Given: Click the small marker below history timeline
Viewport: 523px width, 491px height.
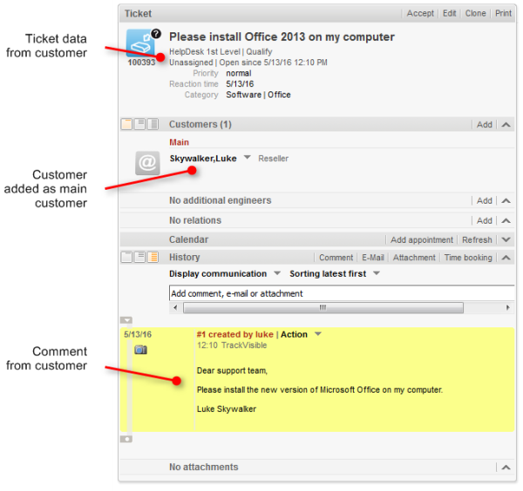Looking at the screenshot, I should pos(126,439).
